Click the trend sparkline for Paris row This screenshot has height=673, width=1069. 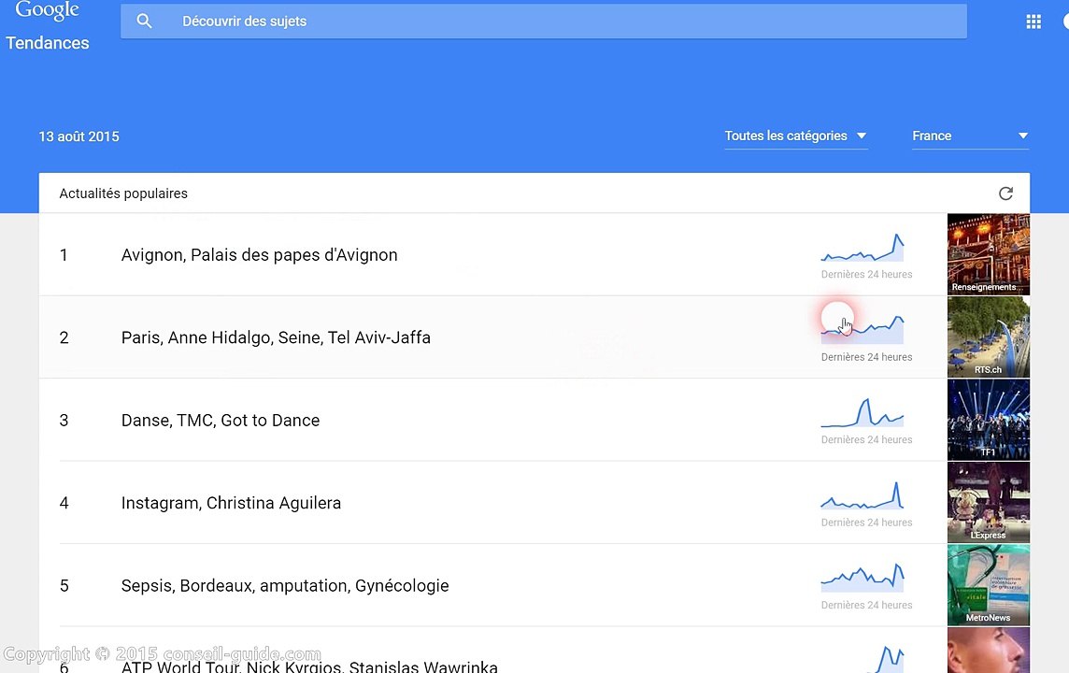[862, 329]
